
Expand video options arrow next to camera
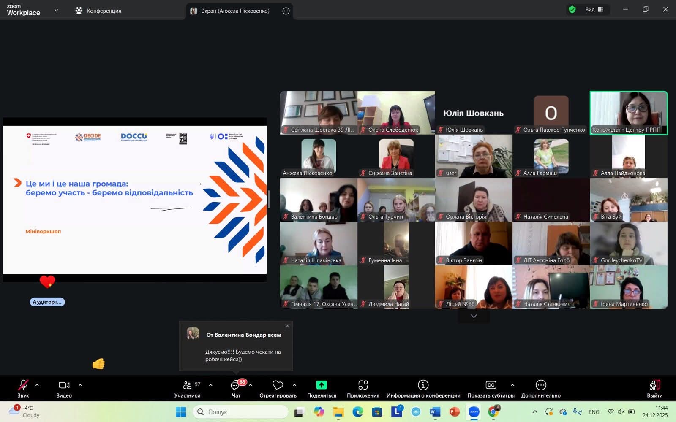click(80, 385)
